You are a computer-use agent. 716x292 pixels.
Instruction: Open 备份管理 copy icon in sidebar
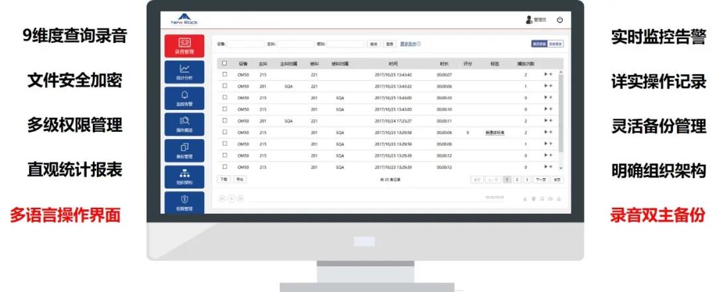coord(184,150)
